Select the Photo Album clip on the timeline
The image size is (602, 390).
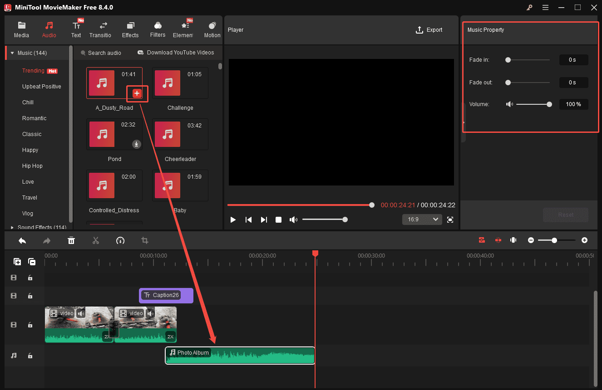tap(240, 356)
